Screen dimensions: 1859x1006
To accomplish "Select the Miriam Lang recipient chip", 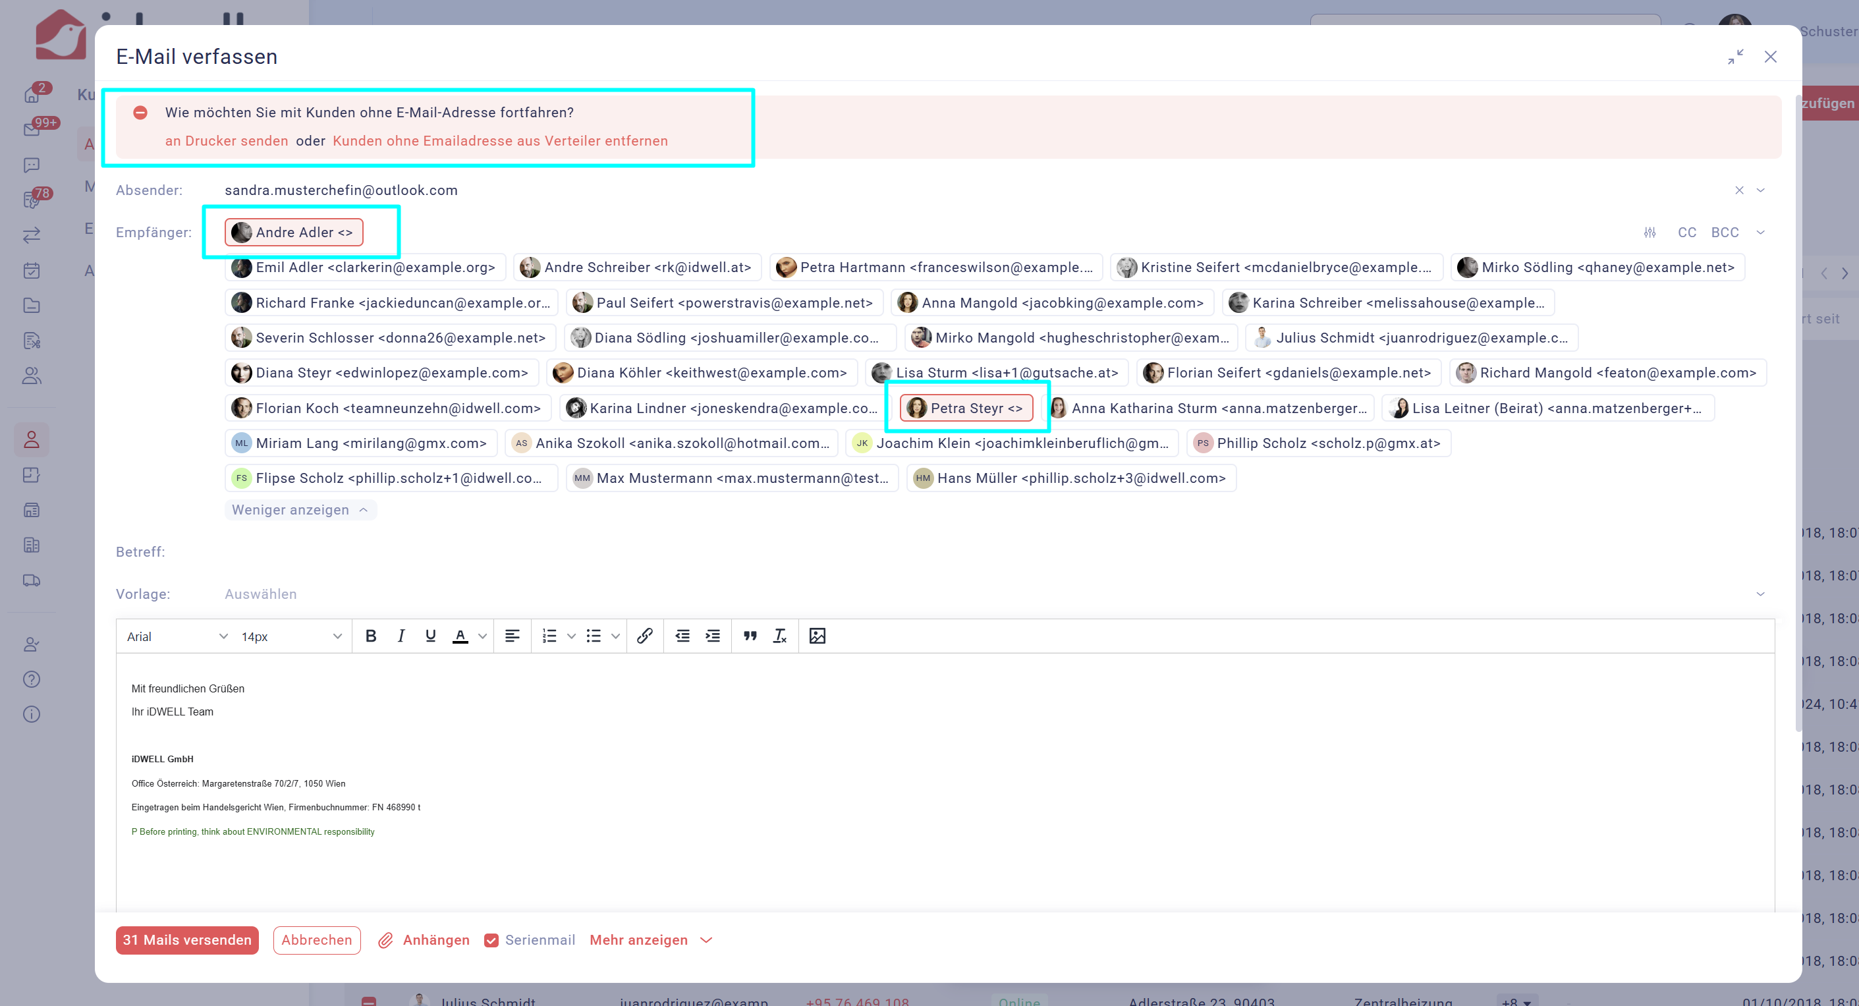I will [x=361, y=443].
